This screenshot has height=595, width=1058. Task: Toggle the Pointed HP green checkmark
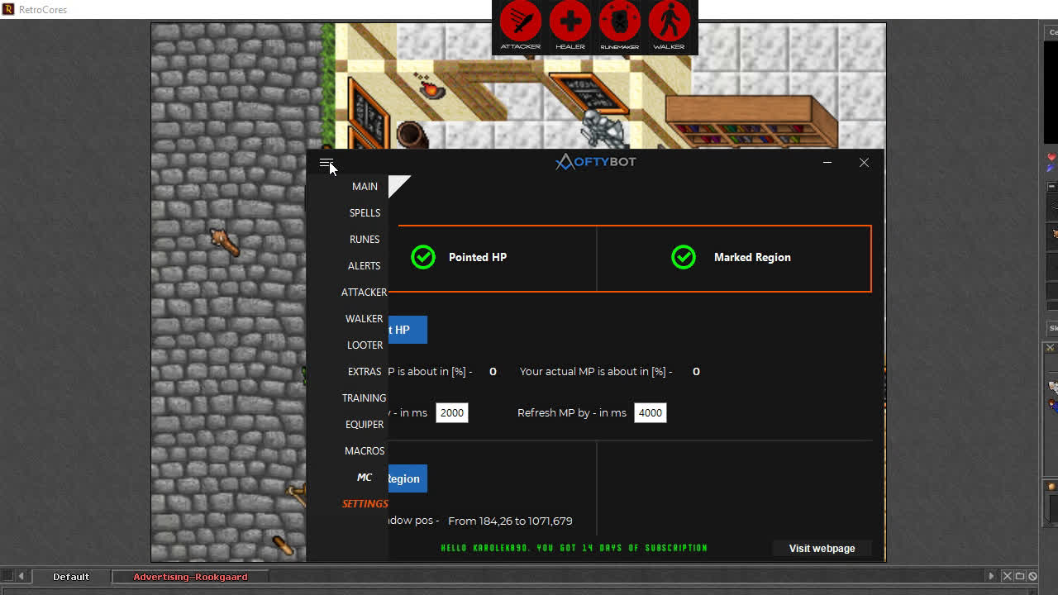click(x=423, y=257)
